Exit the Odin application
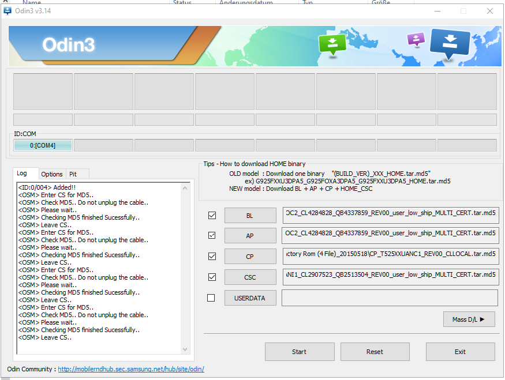The height and width of the screenshot is (380, 505). [460, 352]
